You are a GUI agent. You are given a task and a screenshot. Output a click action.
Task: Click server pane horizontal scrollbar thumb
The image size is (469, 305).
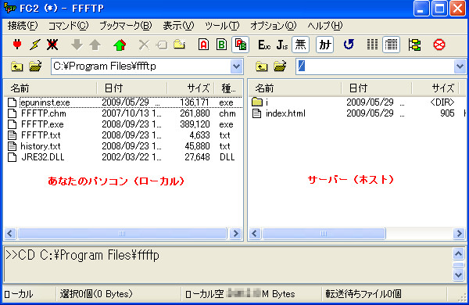[324, 234]
